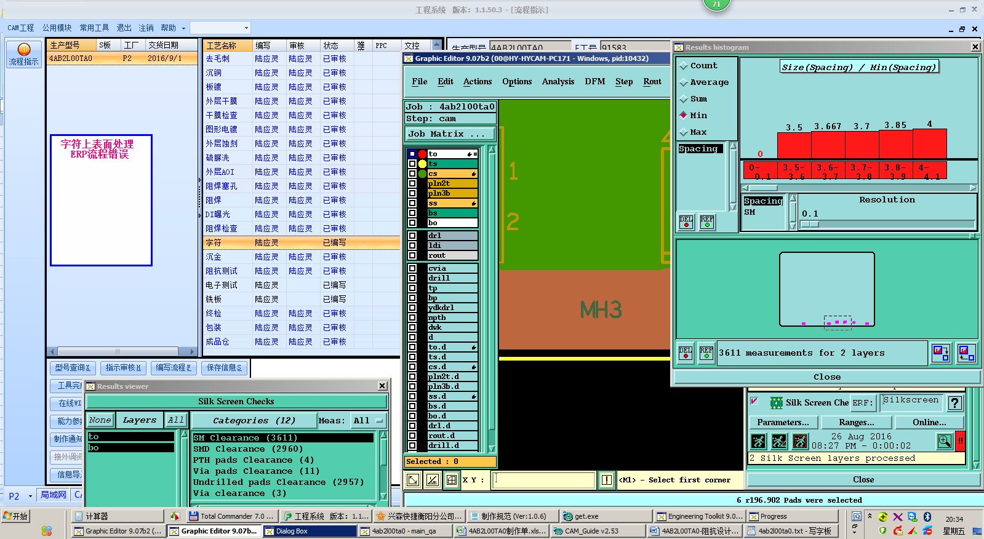Image resolution: width=984 pixels, height=539 pixels.
Task: Click grid snap icon beside X Y
Action: click(452, 480)
